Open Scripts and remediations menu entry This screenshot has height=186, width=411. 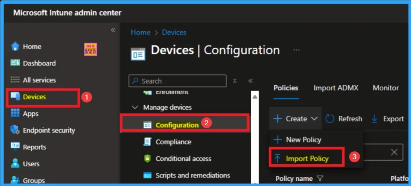(193, 175)
